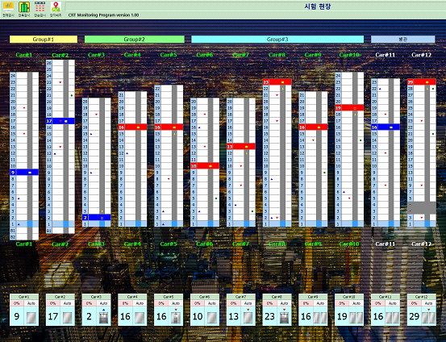Click the floor number 2 in Car#3 status panel

pyautogui.click(x=90, y=317)
